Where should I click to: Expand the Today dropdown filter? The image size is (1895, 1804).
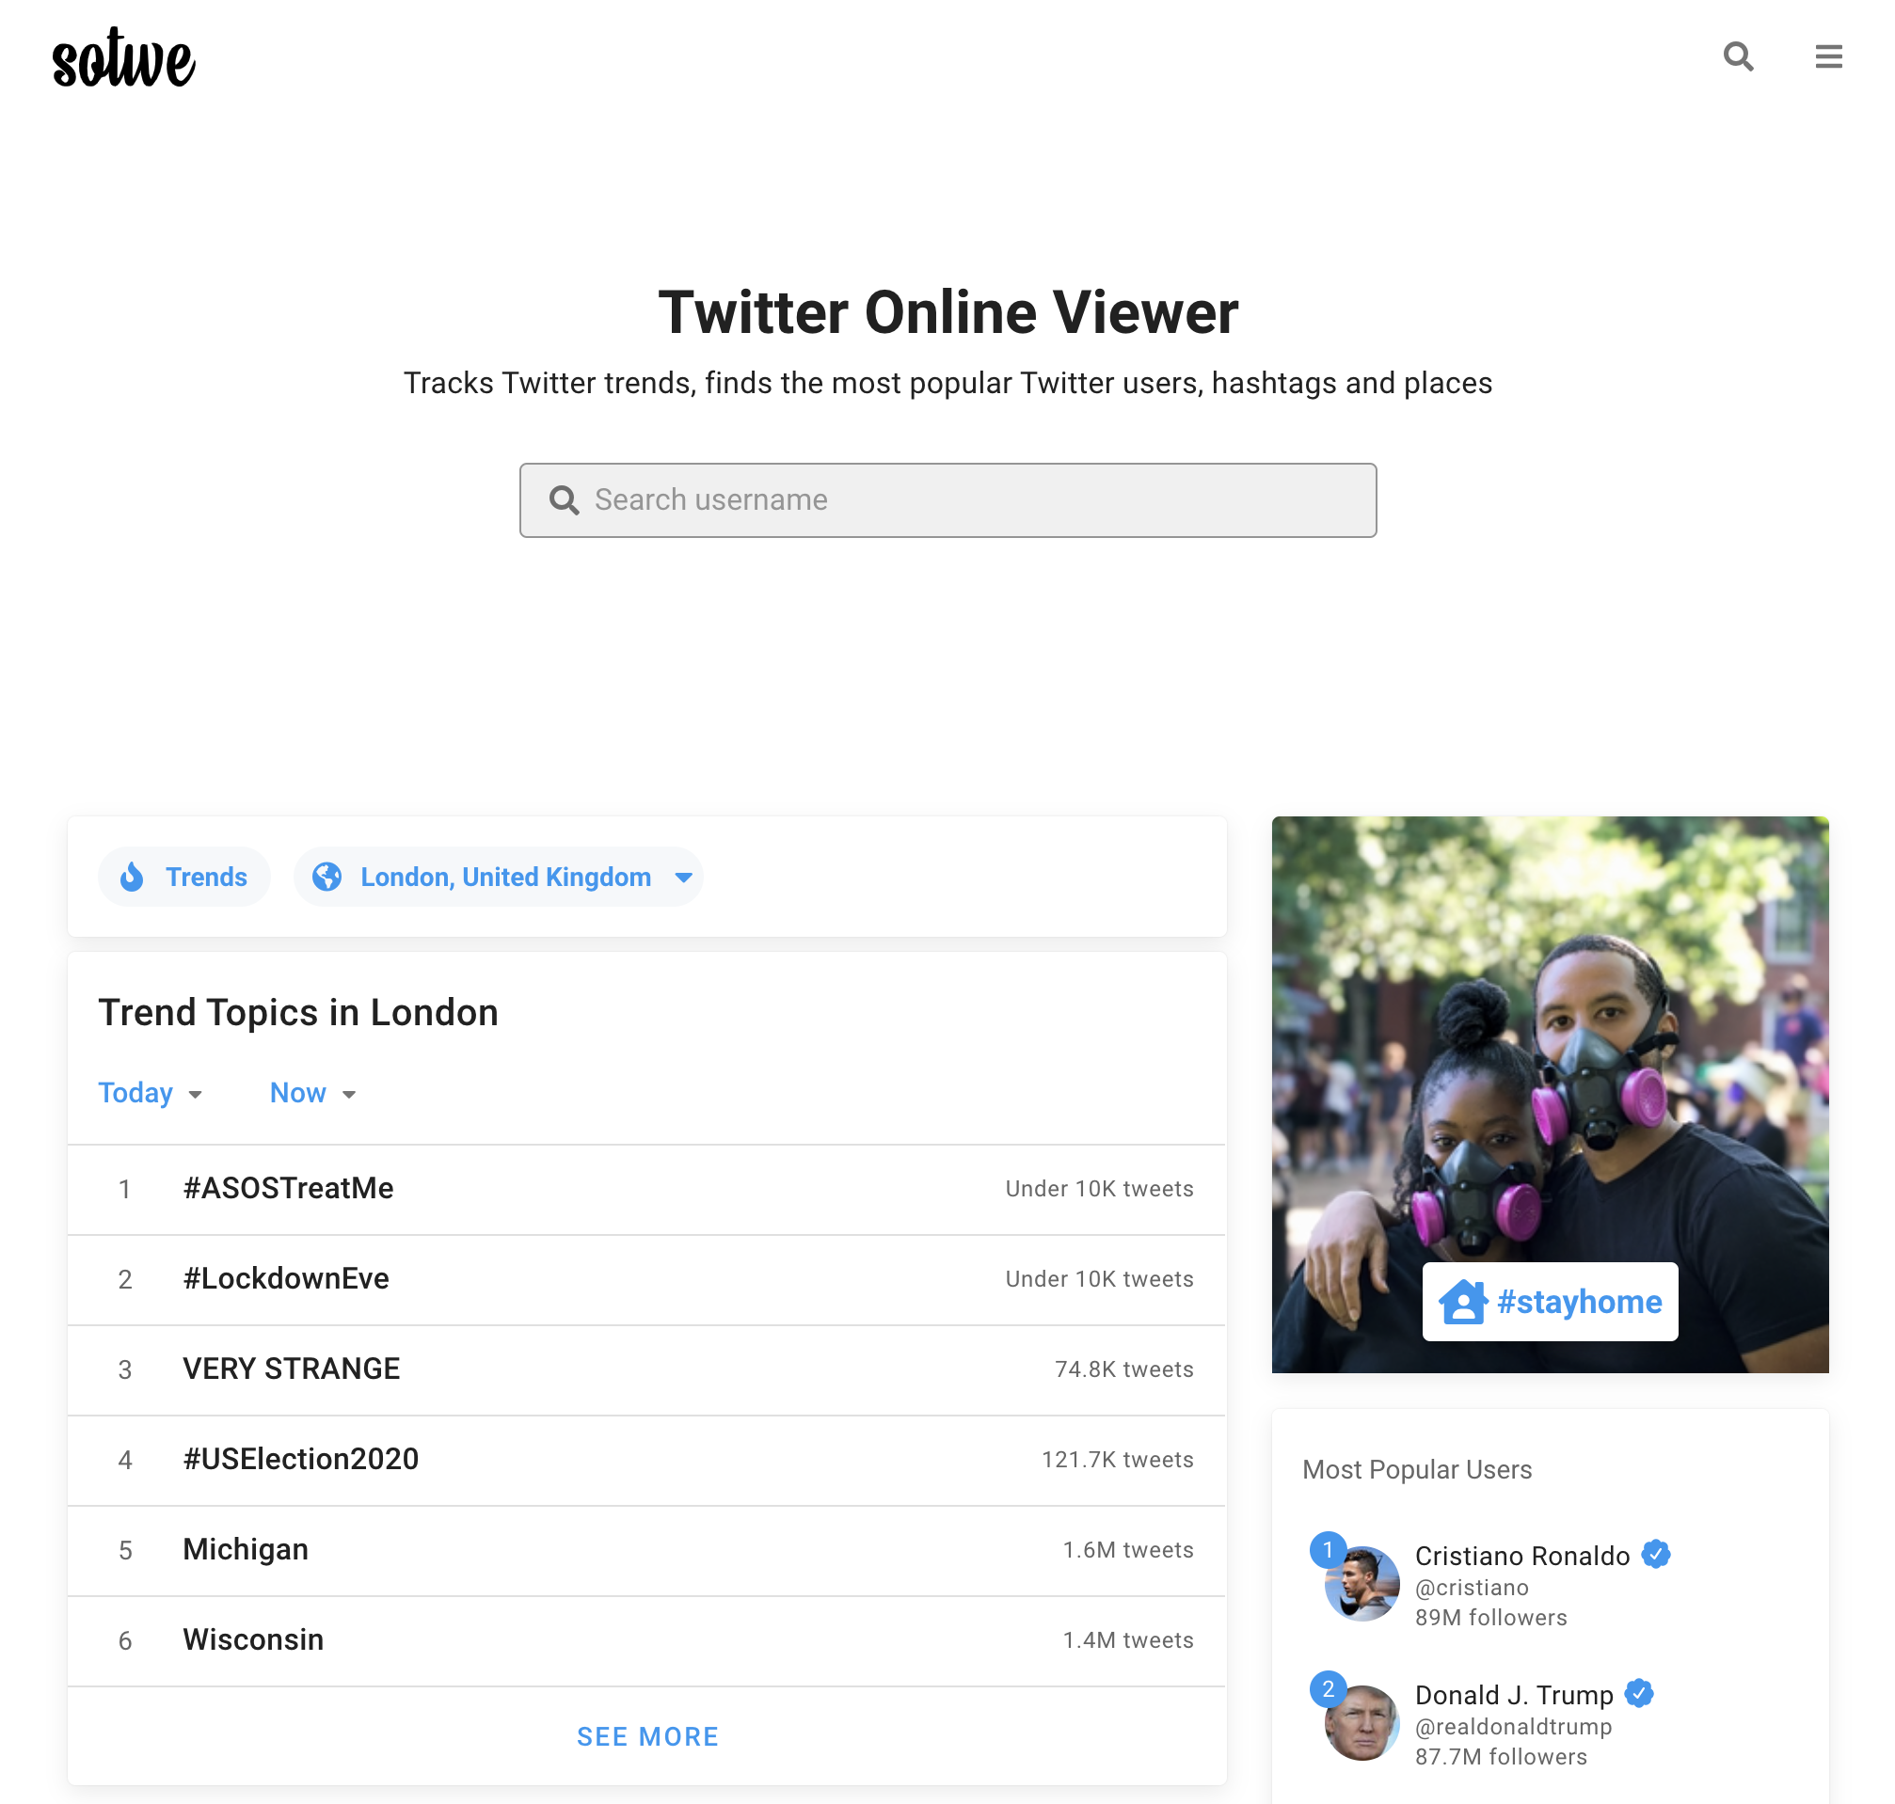pos(151,1092)
